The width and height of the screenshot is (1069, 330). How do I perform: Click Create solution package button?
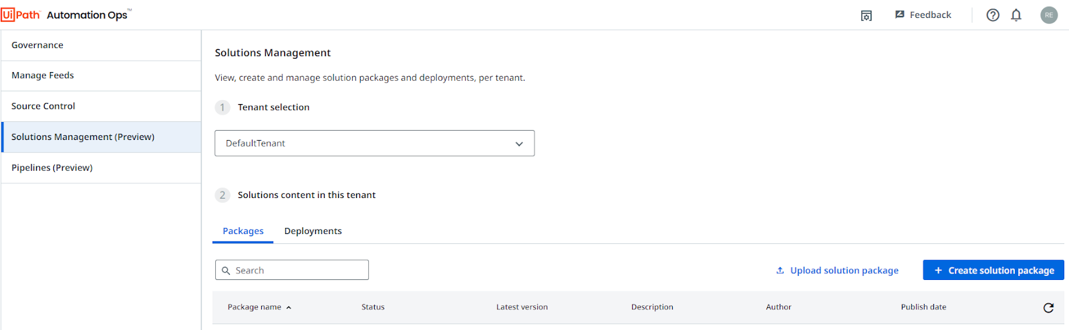pos(994,270)
